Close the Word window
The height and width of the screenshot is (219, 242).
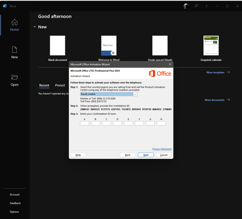pos(237,6)
